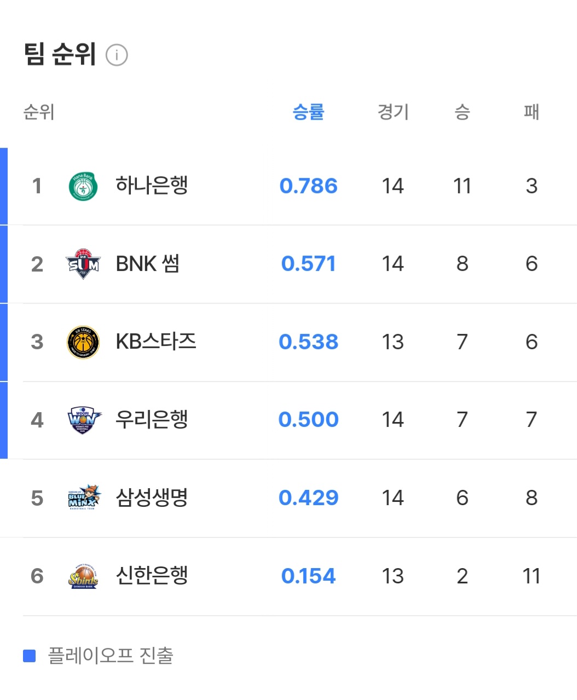This screenshot has width=577, height=700.
Task: Click the 0.786 win rate value
Action: click(308, 186)
